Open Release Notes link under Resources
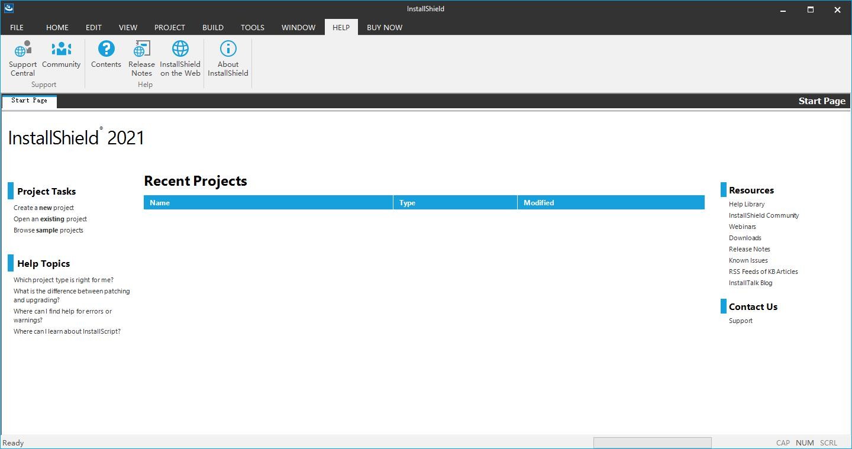The width and height of the screenshot is (852, 449). click(x=750, y=249)
